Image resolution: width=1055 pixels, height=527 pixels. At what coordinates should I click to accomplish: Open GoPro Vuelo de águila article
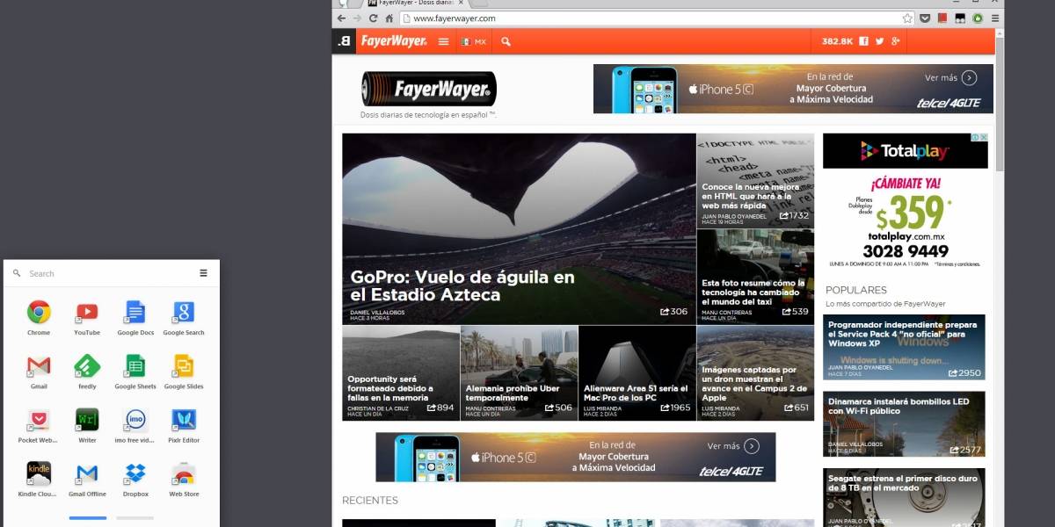pos(519,228)
